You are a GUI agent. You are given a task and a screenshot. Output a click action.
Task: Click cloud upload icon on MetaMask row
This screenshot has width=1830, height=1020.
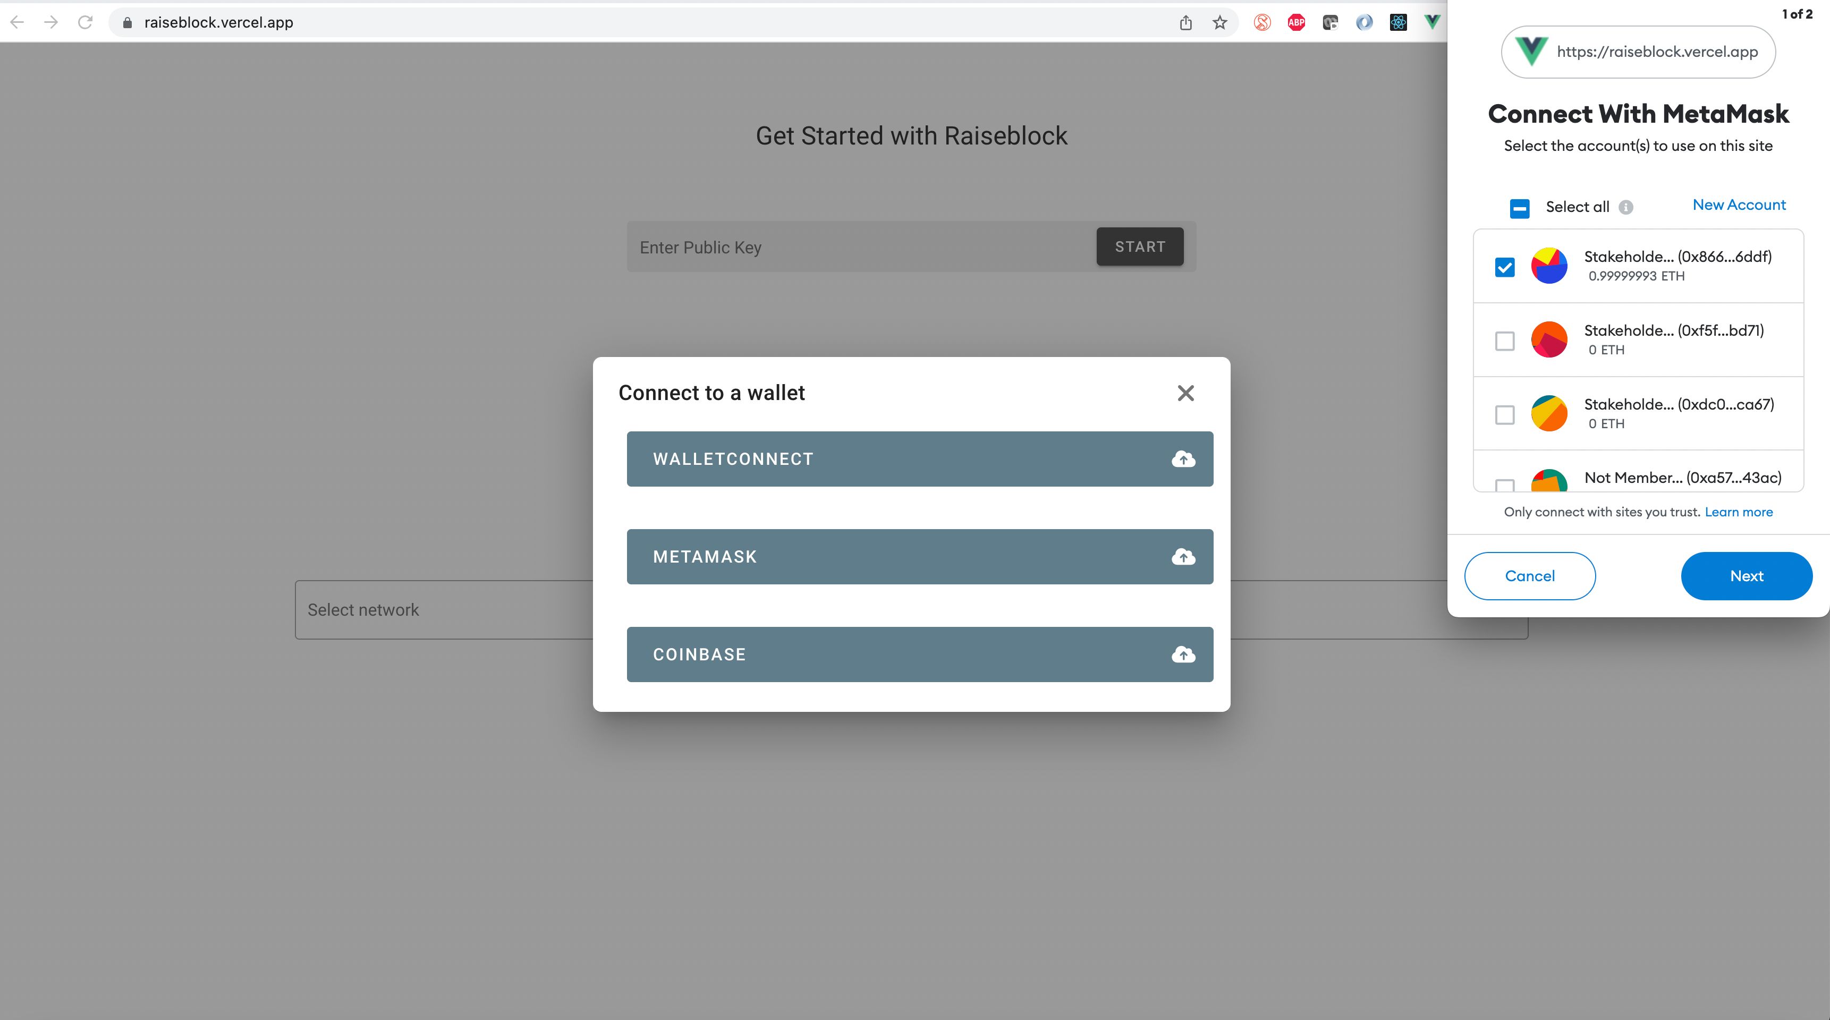tap(1183, 557)
